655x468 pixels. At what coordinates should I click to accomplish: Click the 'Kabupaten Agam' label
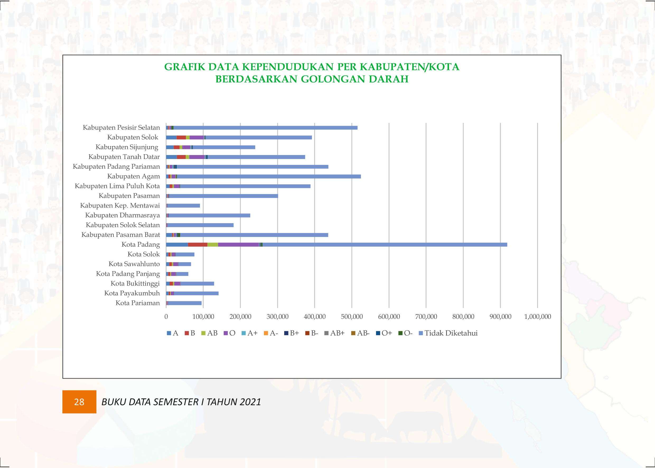[134, 176]
